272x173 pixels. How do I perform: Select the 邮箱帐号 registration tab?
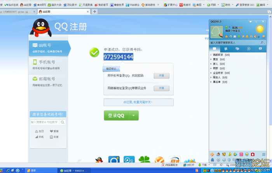48,82
